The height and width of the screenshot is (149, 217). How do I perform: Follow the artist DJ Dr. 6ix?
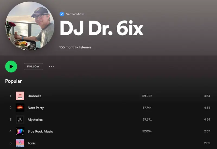tap(33, 67)
